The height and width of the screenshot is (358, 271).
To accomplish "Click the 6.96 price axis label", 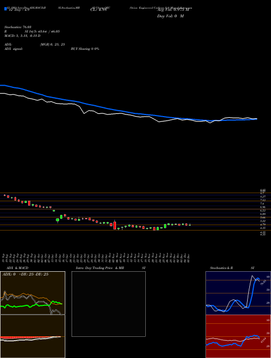I will pos(262,207).
